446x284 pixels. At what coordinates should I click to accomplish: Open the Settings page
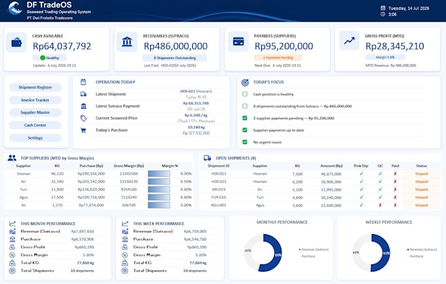click(35, 138)
